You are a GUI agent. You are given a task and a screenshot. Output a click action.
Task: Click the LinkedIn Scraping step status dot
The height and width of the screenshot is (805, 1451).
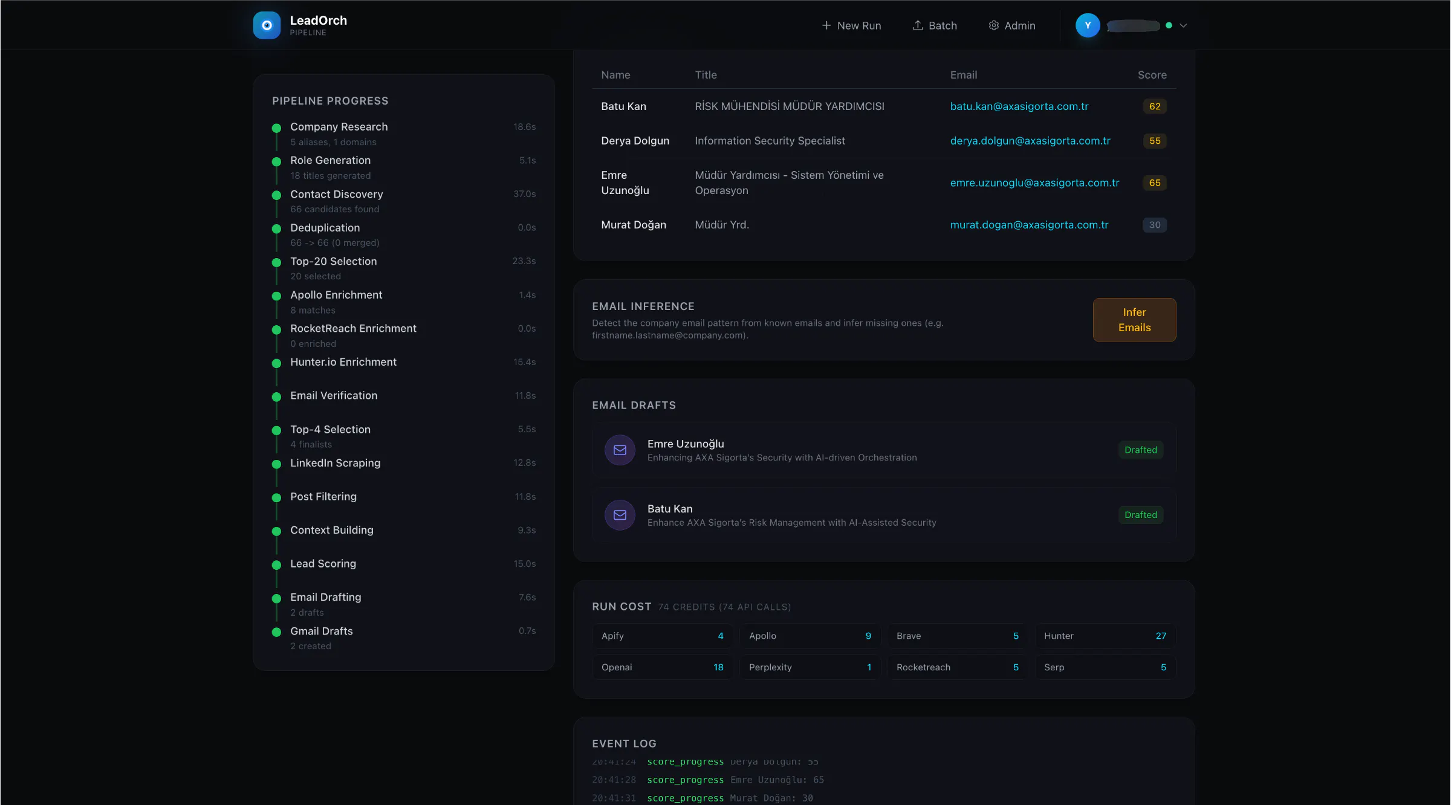[276, 464]
